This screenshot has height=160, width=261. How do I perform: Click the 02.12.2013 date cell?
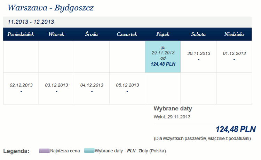point(21,89)
